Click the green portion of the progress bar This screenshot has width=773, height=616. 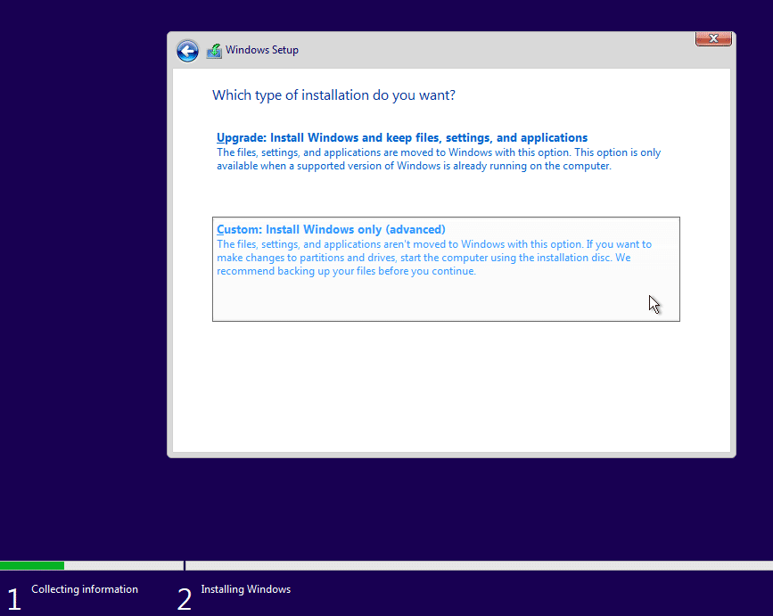tap(32, 565)
